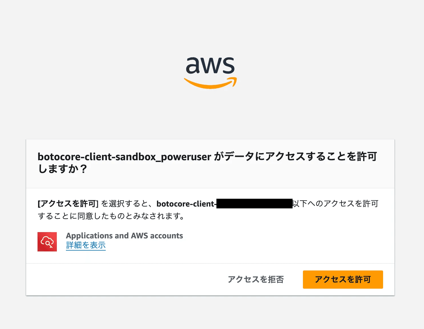Screen dimensions: 424x329
Task: Click the することに同意したものとみなされます sentence
Action: (x=111, y=216)
